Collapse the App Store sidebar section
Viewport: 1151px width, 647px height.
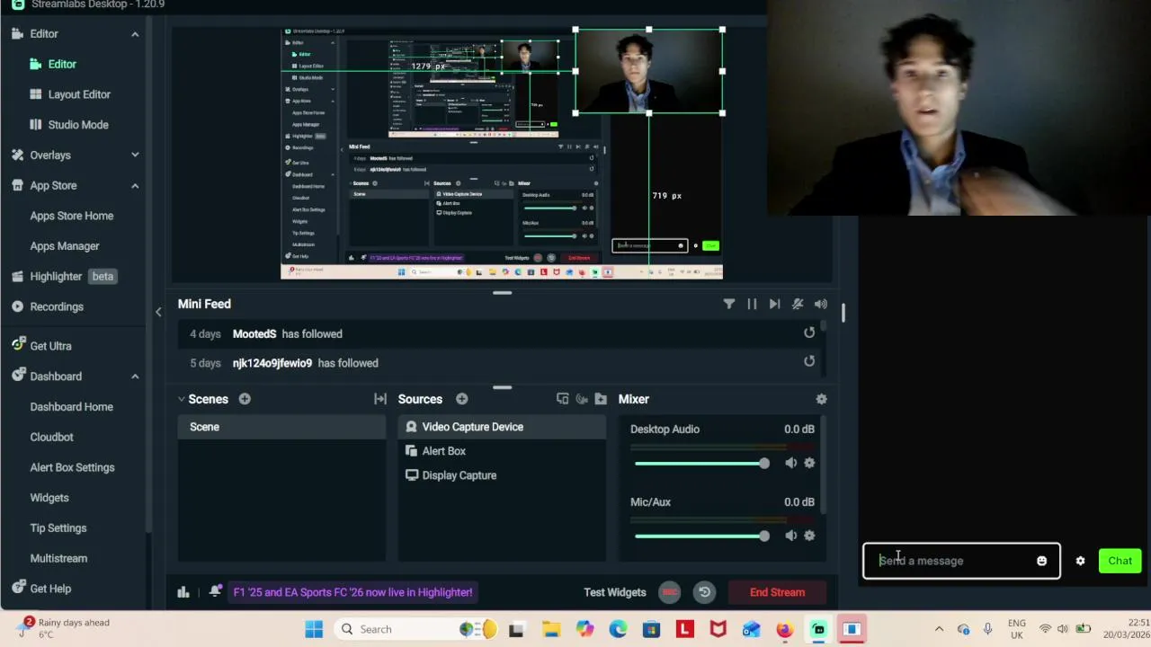(135, 186)
